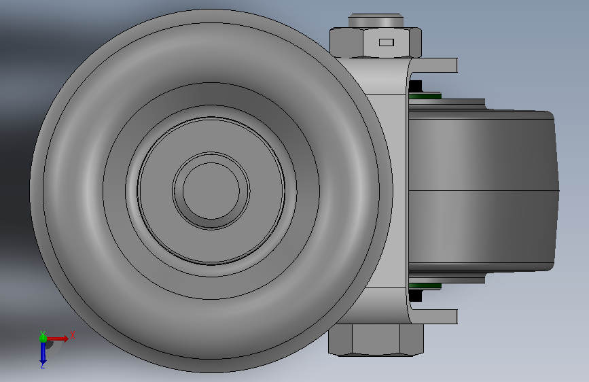Screen dimensions: 589x382
Task: Select the lower green washer beside the side wheel
Action: point(425,285)
